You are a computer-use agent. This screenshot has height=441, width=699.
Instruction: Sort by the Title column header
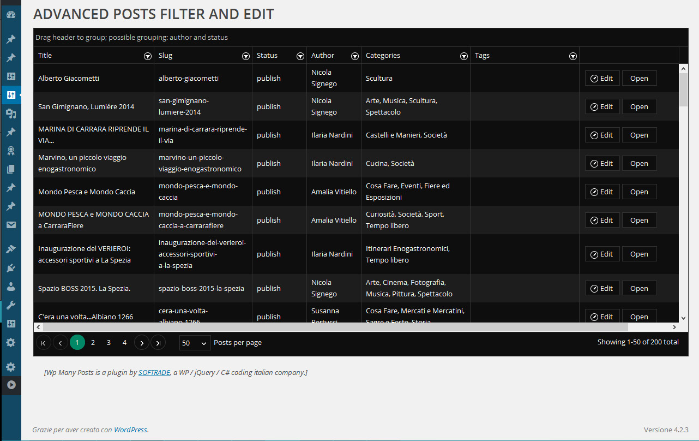coord(45,55)
